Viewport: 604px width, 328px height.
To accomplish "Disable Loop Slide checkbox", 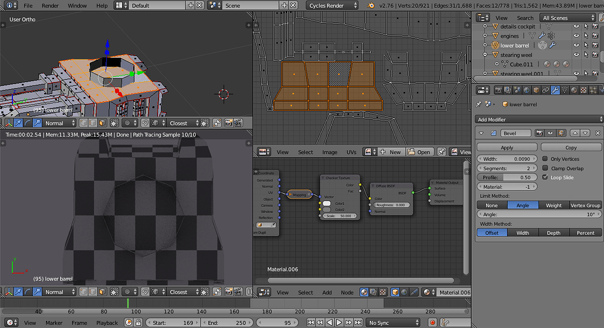I will tap(545, 177).
